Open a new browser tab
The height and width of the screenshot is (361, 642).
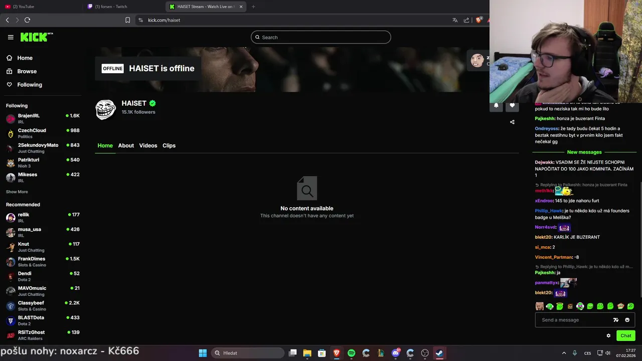[x=253, y=7]
